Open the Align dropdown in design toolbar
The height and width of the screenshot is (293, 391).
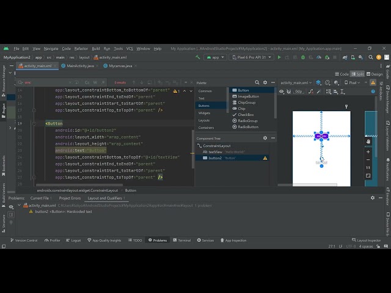click(336, 92)
